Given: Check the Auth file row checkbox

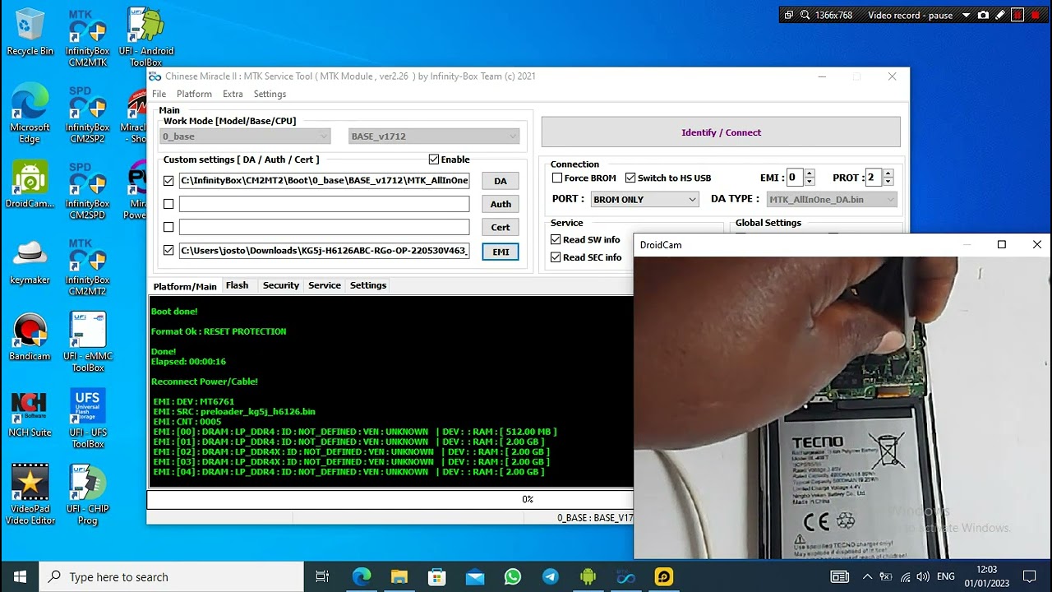Looking at the screenshot, I should [x=168, y=204].
